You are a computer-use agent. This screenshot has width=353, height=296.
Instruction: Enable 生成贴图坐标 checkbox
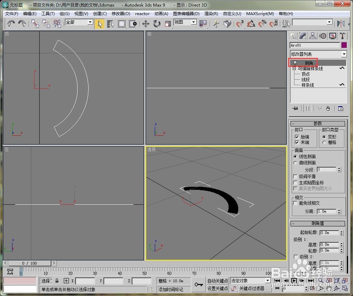click(x=295, y=183)
